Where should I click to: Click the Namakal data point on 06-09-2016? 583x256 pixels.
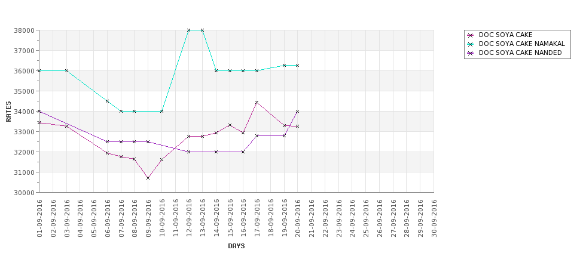[107, 101]
